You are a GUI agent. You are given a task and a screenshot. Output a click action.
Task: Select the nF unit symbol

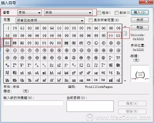pyautogui.click(x=81, y=73)
